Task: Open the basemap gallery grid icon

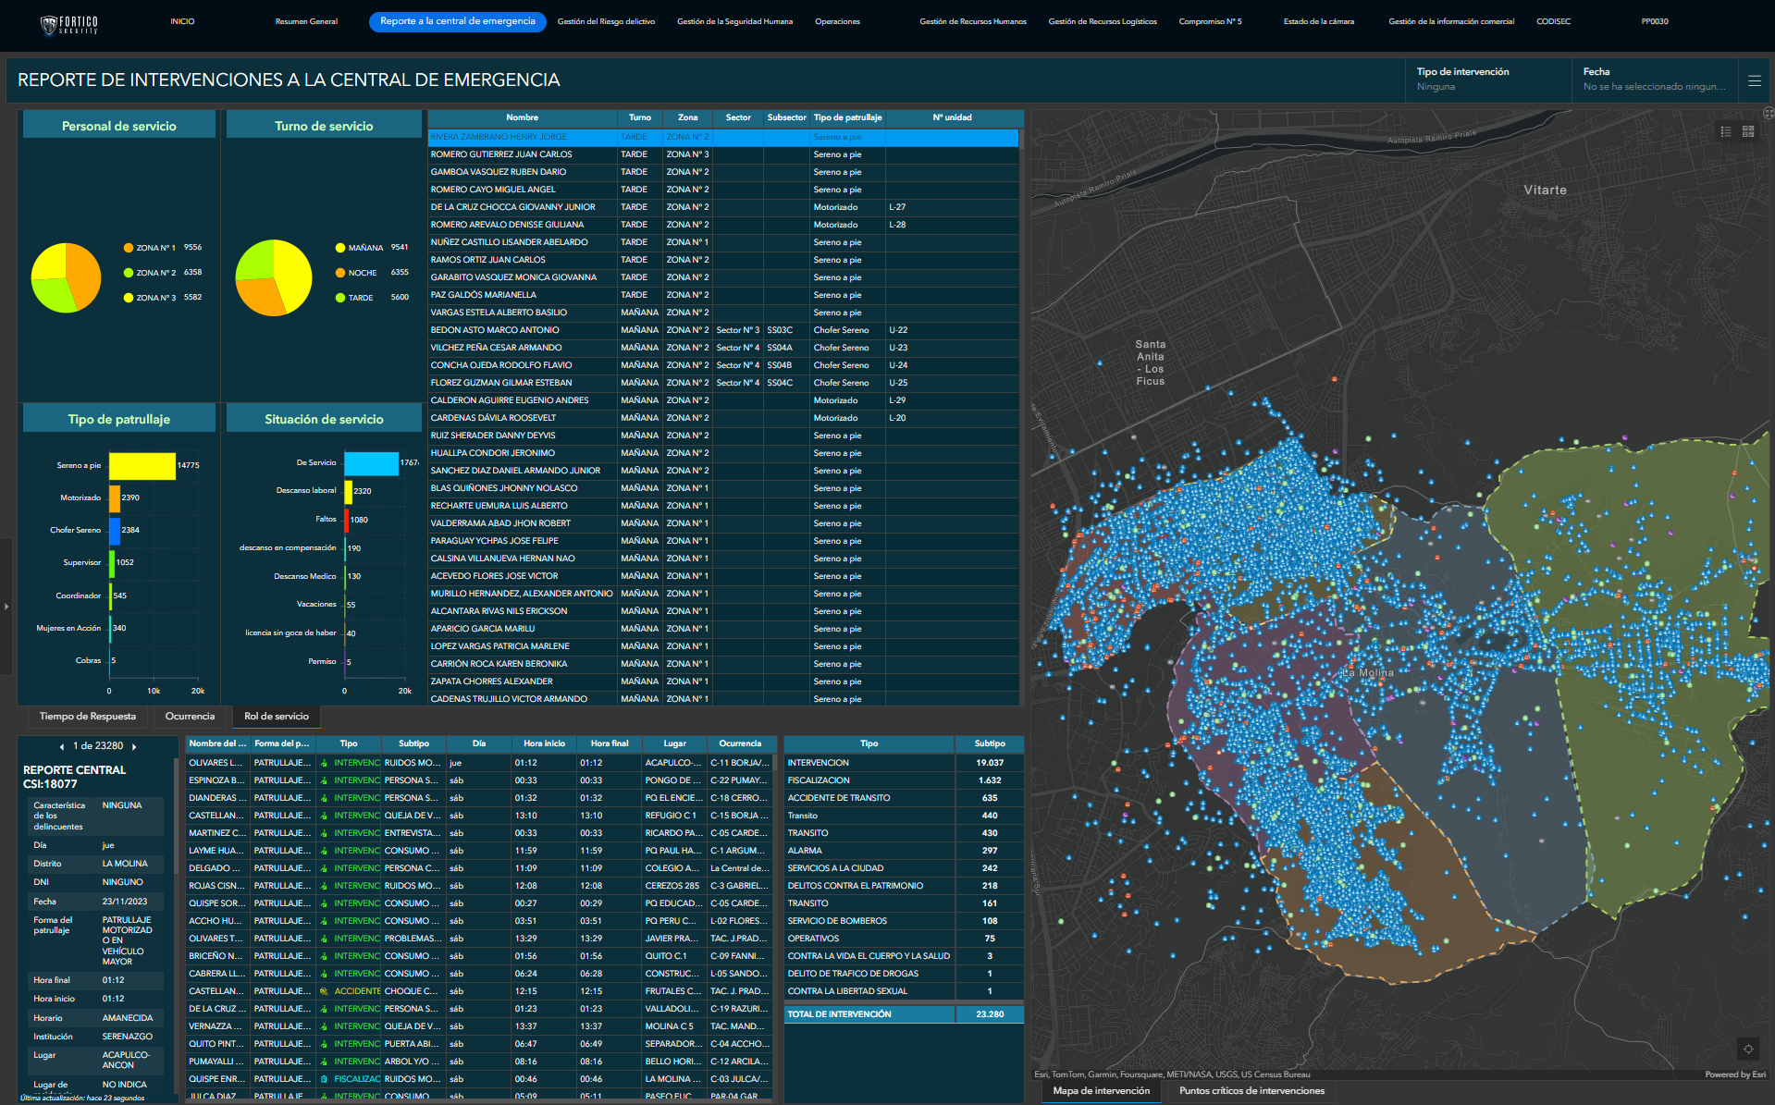Action: pyautogui.click(x=1748, y=131)
